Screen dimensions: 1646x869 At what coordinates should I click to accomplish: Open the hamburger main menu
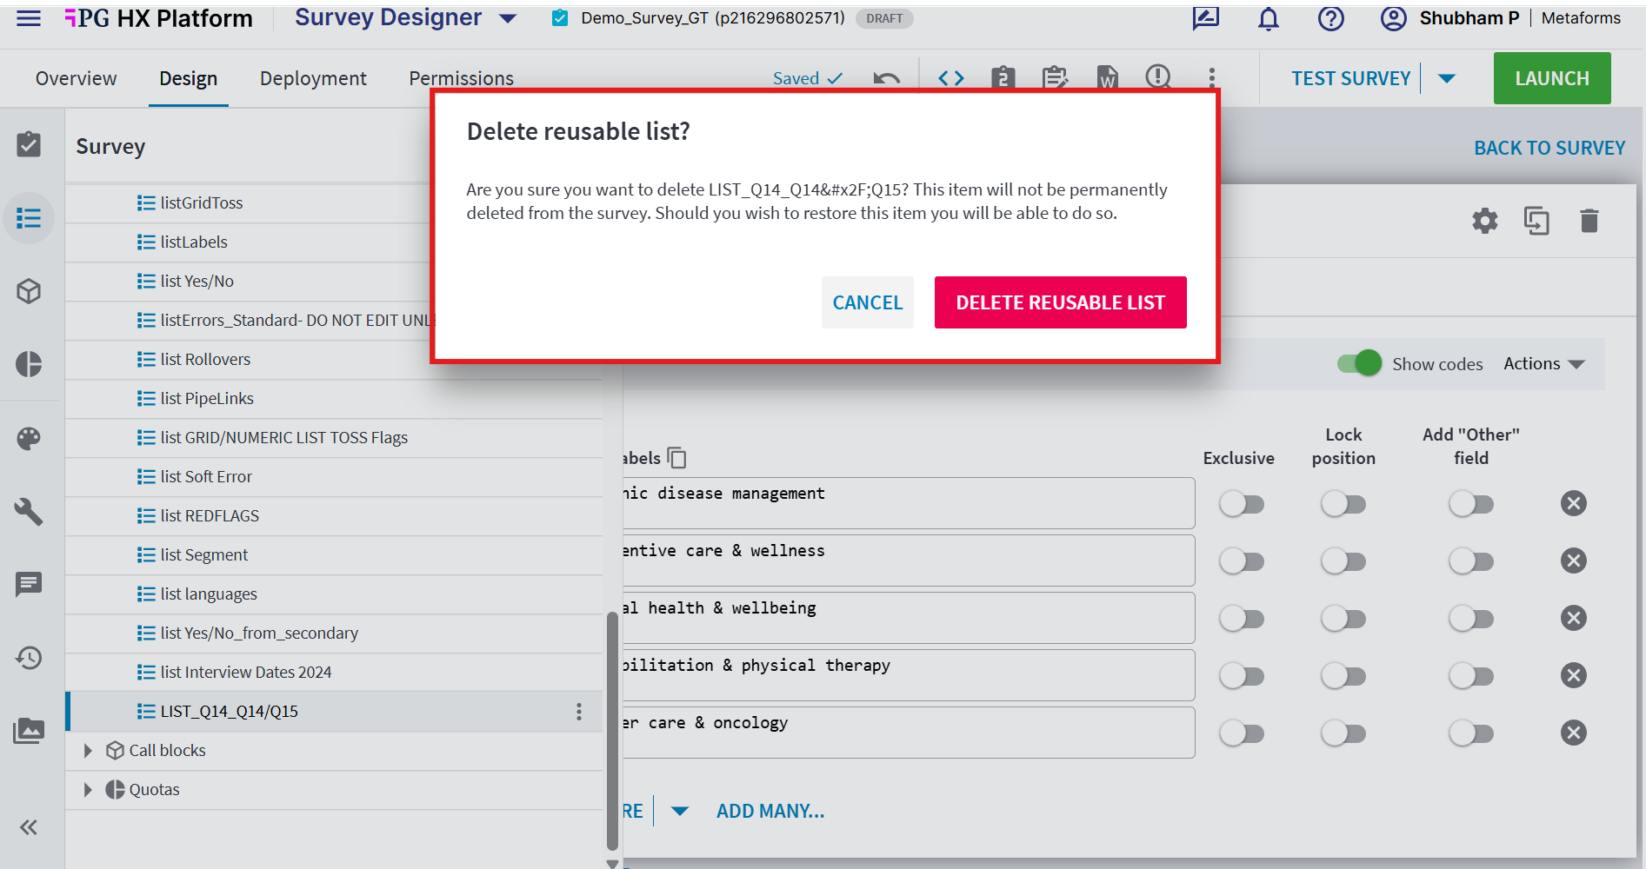pyautogui.click(x=29, y=18)
